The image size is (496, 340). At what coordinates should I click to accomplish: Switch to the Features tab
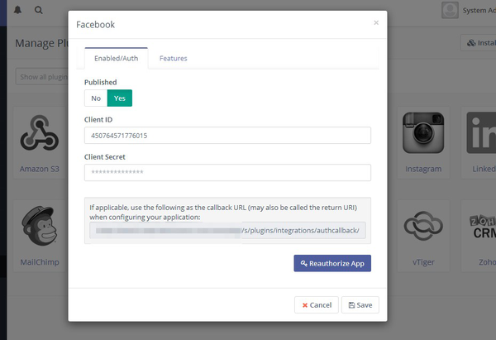tap(174, 58)
